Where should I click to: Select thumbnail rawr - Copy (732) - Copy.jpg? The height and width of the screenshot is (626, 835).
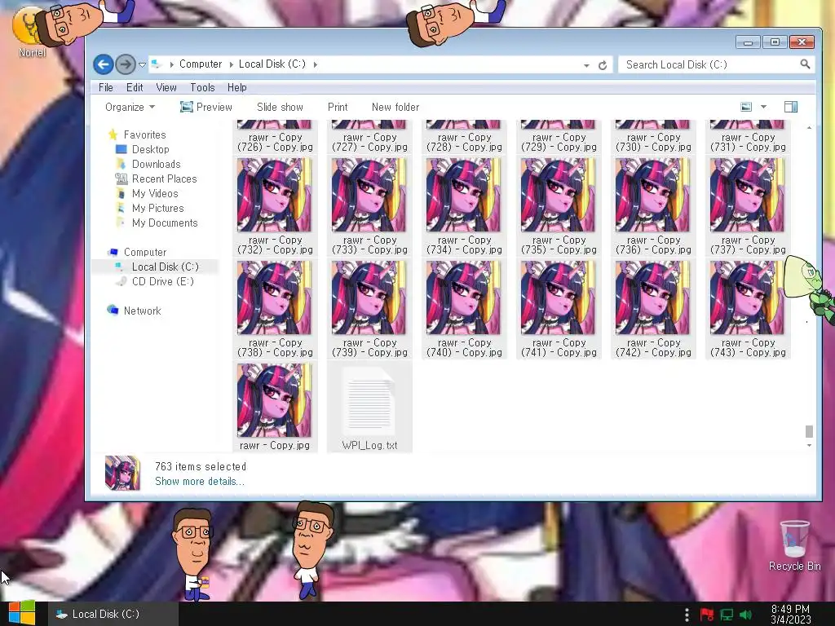(x=274, y=195)
